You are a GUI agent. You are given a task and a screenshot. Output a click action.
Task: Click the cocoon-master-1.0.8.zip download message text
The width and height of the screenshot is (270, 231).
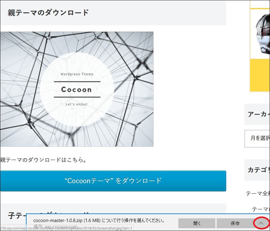99,220
